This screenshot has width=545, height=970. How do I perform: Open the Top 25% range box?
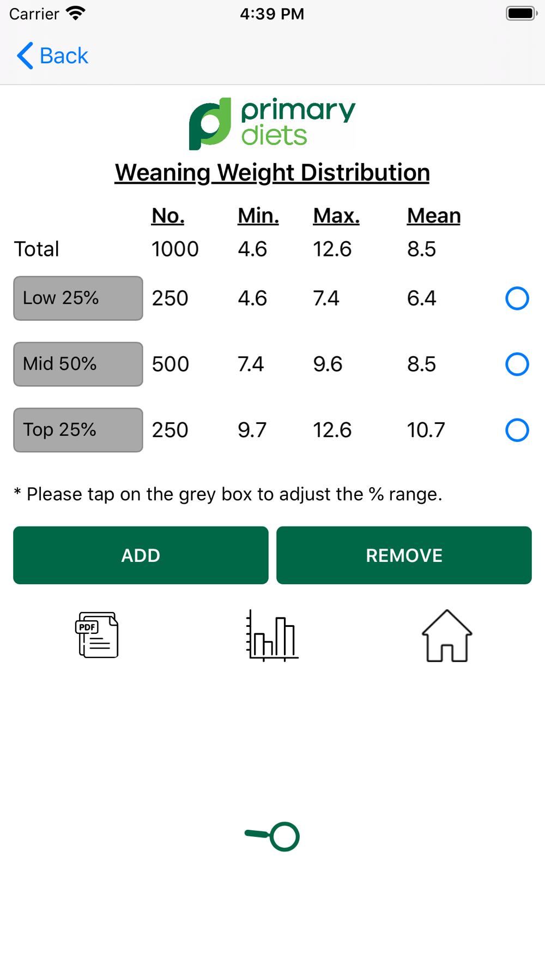pos(78,430)
